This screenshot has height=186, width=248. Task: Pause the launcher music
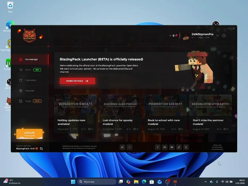point(129,147)
